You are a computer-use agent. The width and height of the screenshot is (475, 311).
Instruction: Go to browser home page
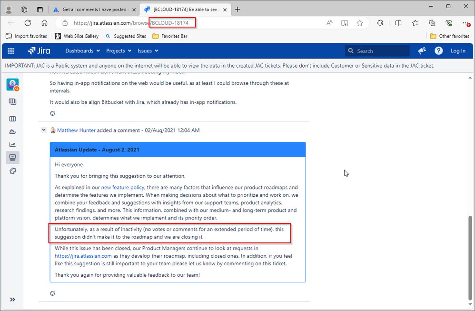[45, 23]
